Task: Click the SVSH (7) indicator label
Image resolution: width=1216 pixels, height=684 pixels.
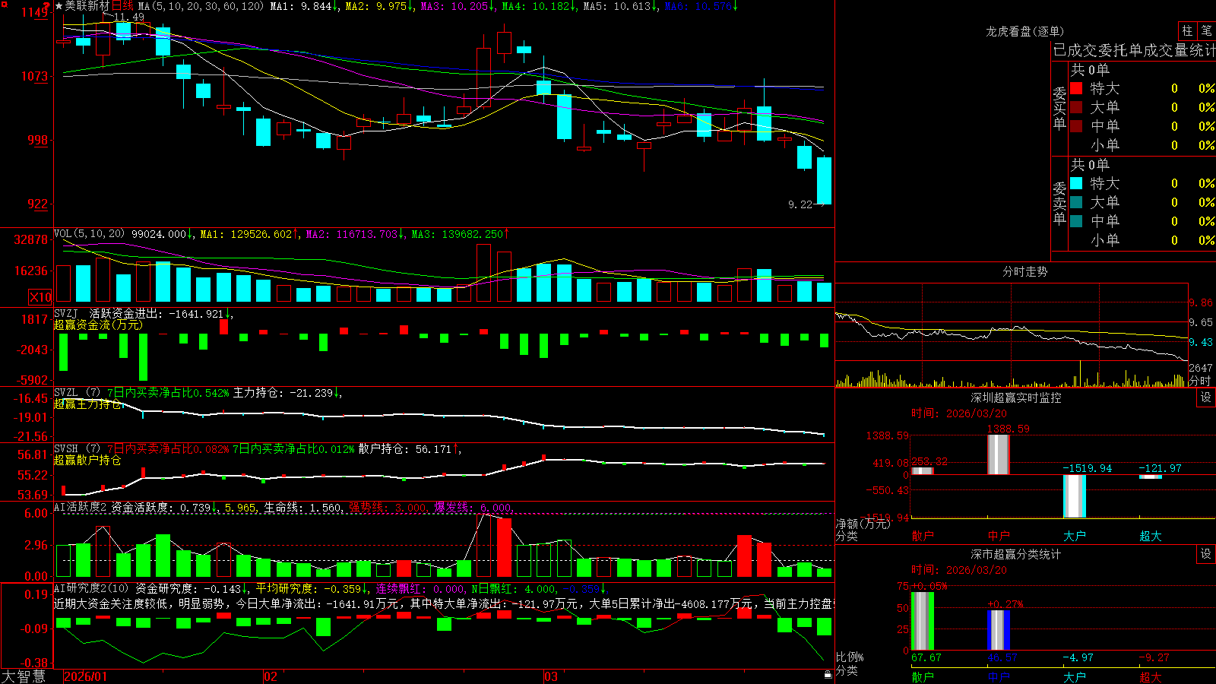Action: (77, 449)
